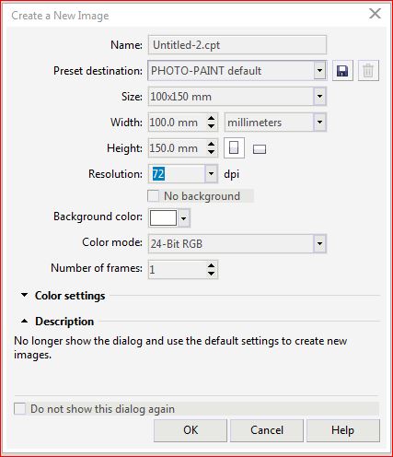This screenshot has height=457, width=393.
Task: Increase Width with the up arrow
Action: (x=211, y=119)
